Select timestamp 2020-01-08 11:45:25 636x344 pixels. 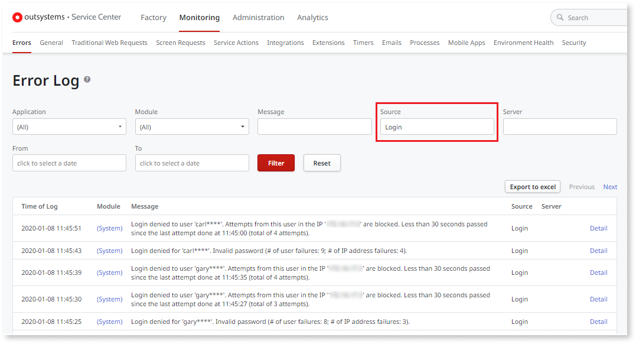(x=51, y=322)
